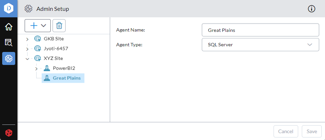The width and height of the screenshot is (325, 140).
Task: Click the Admin Setup title text
Action: coord(53,9)
